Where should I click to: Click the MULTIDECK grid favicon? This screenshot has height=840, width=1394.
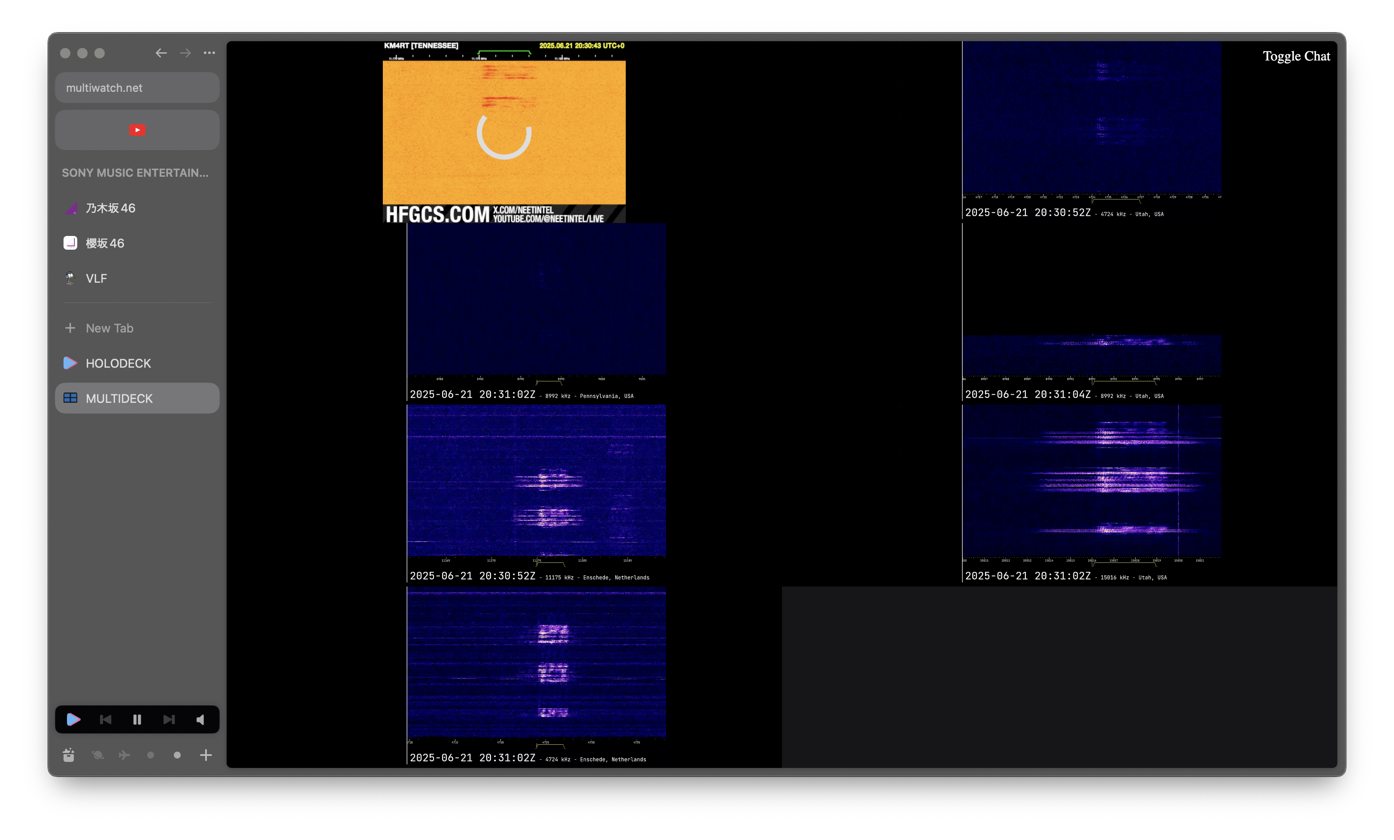[70, 398]
